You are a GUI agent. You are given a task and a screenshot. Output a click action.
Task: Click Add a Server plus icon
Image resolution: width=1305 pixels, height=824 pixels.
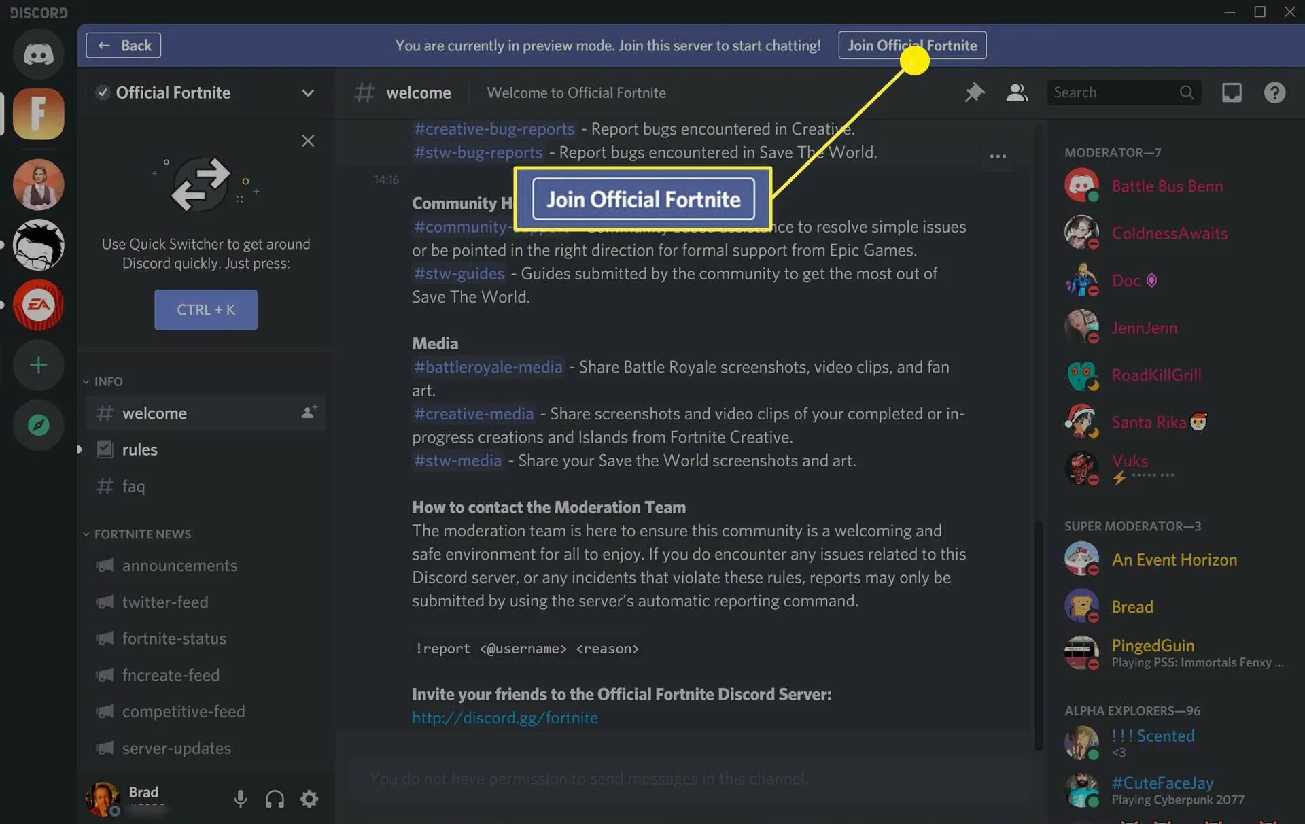(x=38, y=366)
